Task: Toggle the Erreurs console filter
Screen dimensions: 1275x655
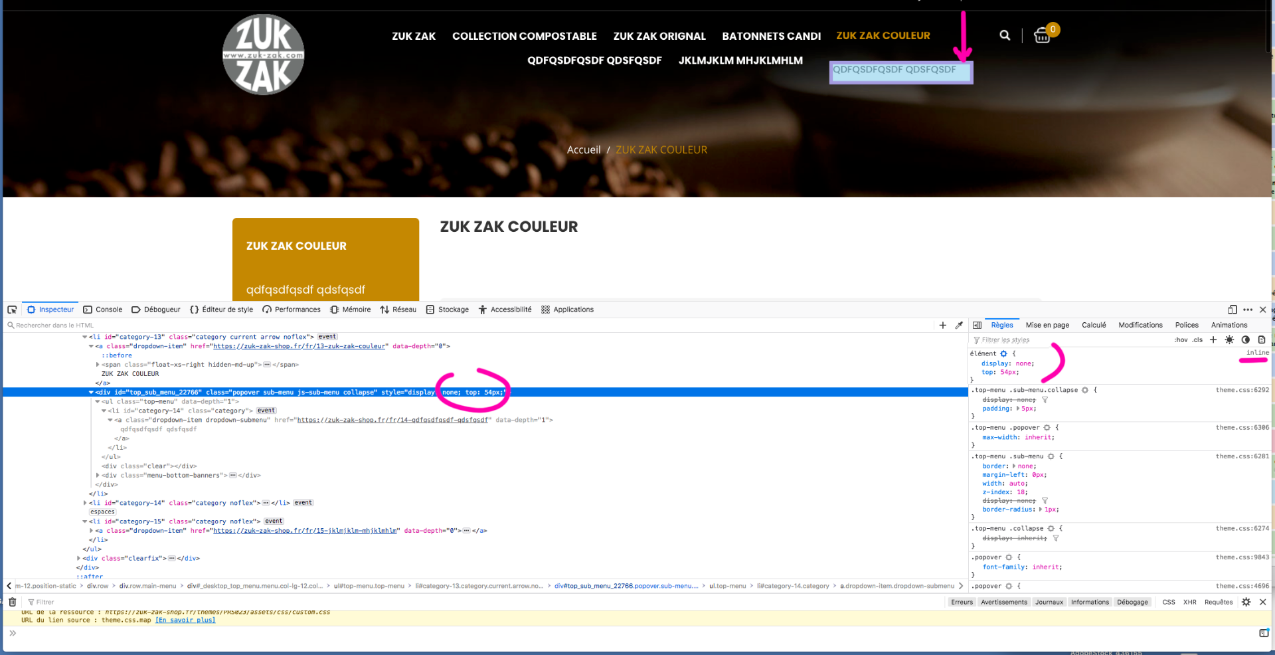Action: coord(962,602)
